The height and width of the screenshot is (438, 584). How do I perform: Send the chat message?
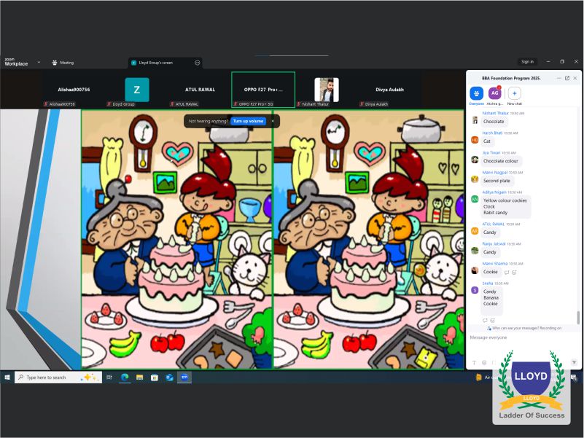(x=574, y=362)
